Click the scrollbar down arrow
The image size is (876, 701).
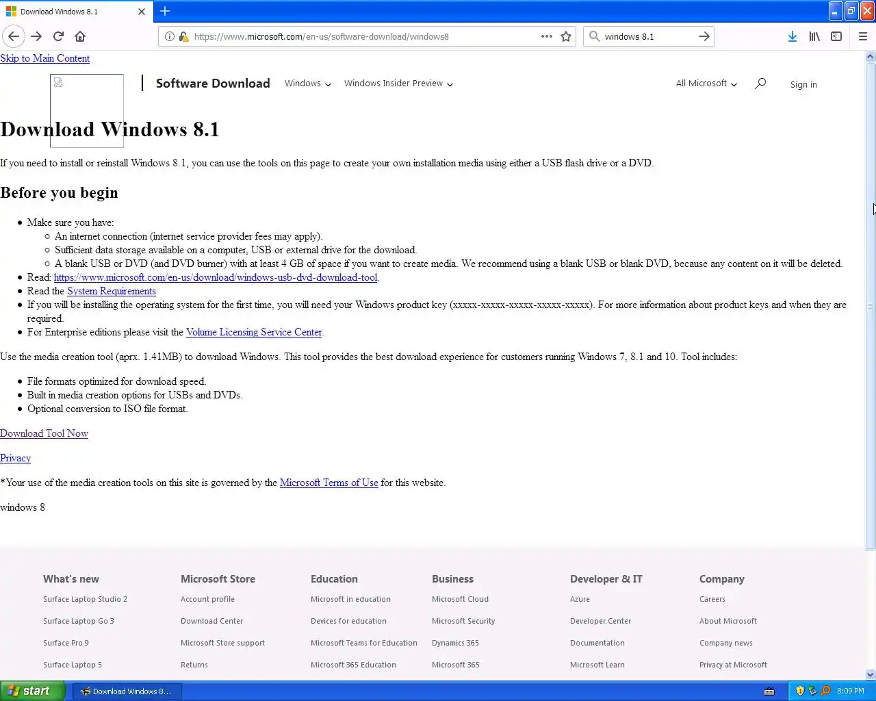tap(871, 674)
